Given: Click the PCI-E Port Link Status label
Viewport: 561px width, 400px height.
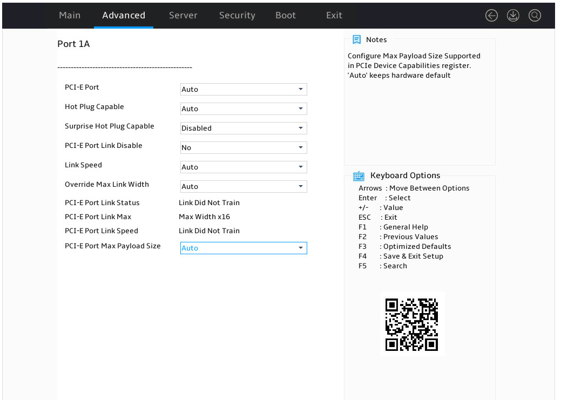Looking at the screenshot, I should click(103, 202).
